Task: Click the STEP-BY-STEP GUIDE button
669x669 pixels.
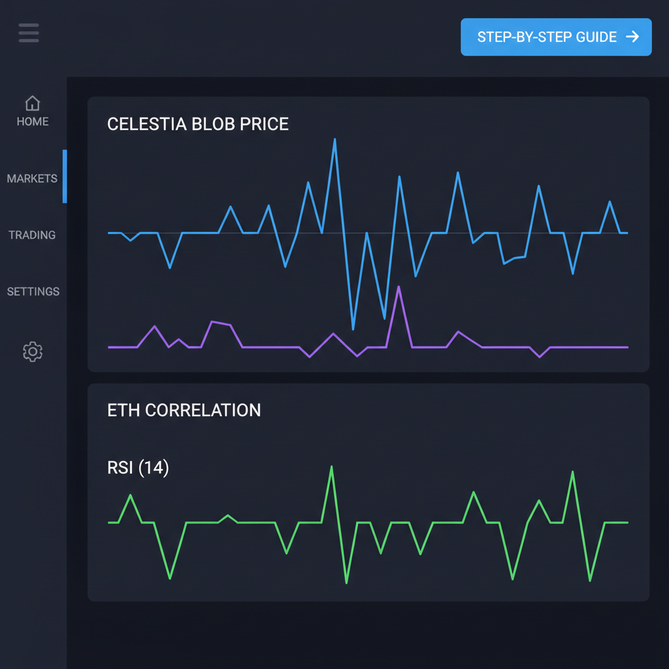Action: [x=556, y=37]
